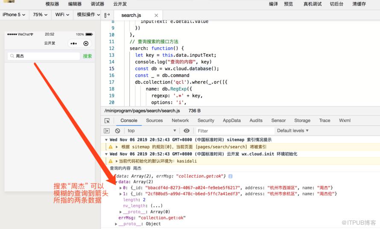Toggle the 编辑器 panel button
Screen dimensions: 380x229
click(75, 4)
